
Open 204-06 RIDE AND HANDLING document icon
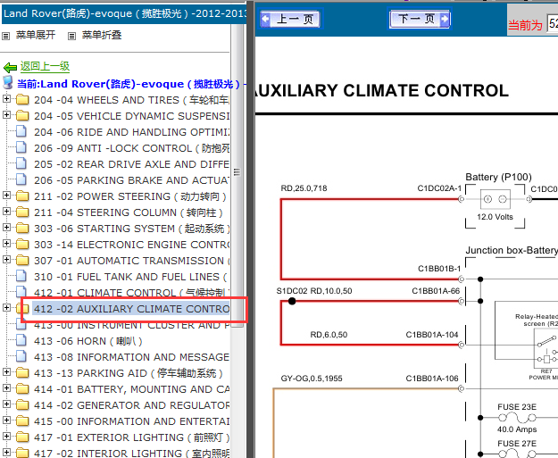tap(21, 131)
